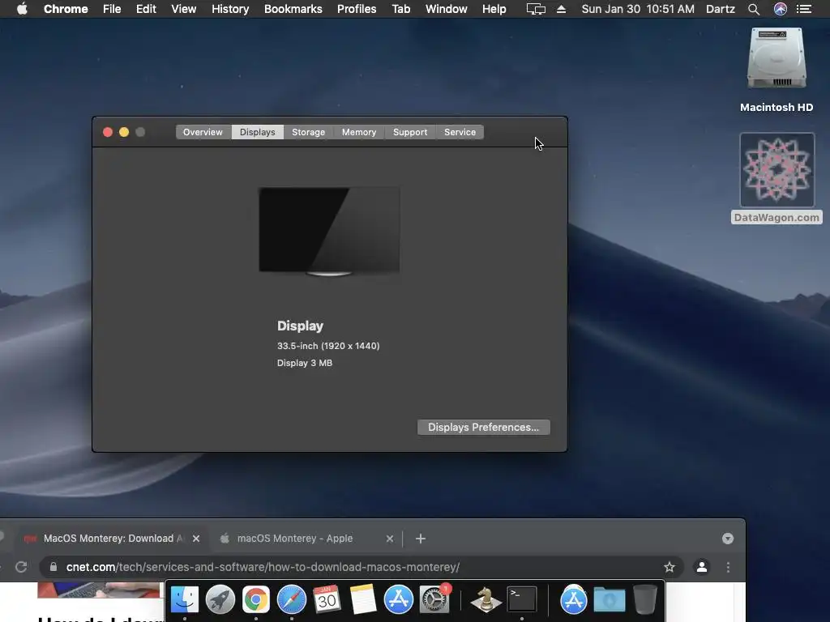Switch to the Overview tab
Screen dimensions: 830x622
[203, 132]
